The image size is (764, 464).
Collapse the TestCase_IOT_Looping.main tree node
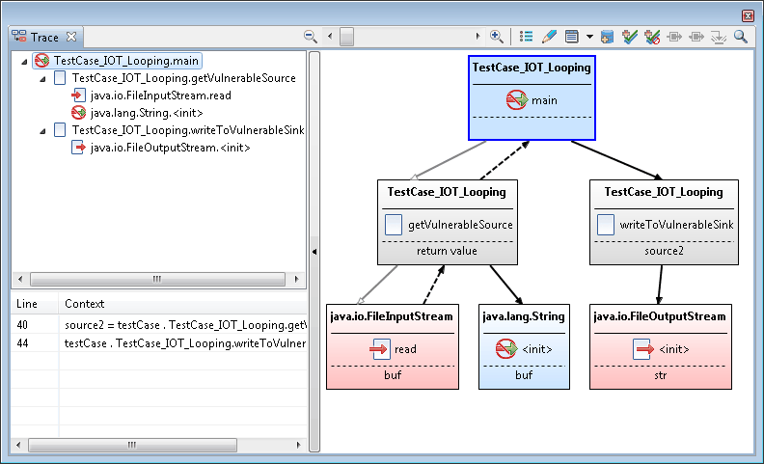click(x=24, y=62)
